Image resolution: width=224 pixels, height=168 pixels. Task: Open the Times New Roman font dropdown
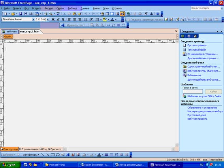click(x=33, y=19)
